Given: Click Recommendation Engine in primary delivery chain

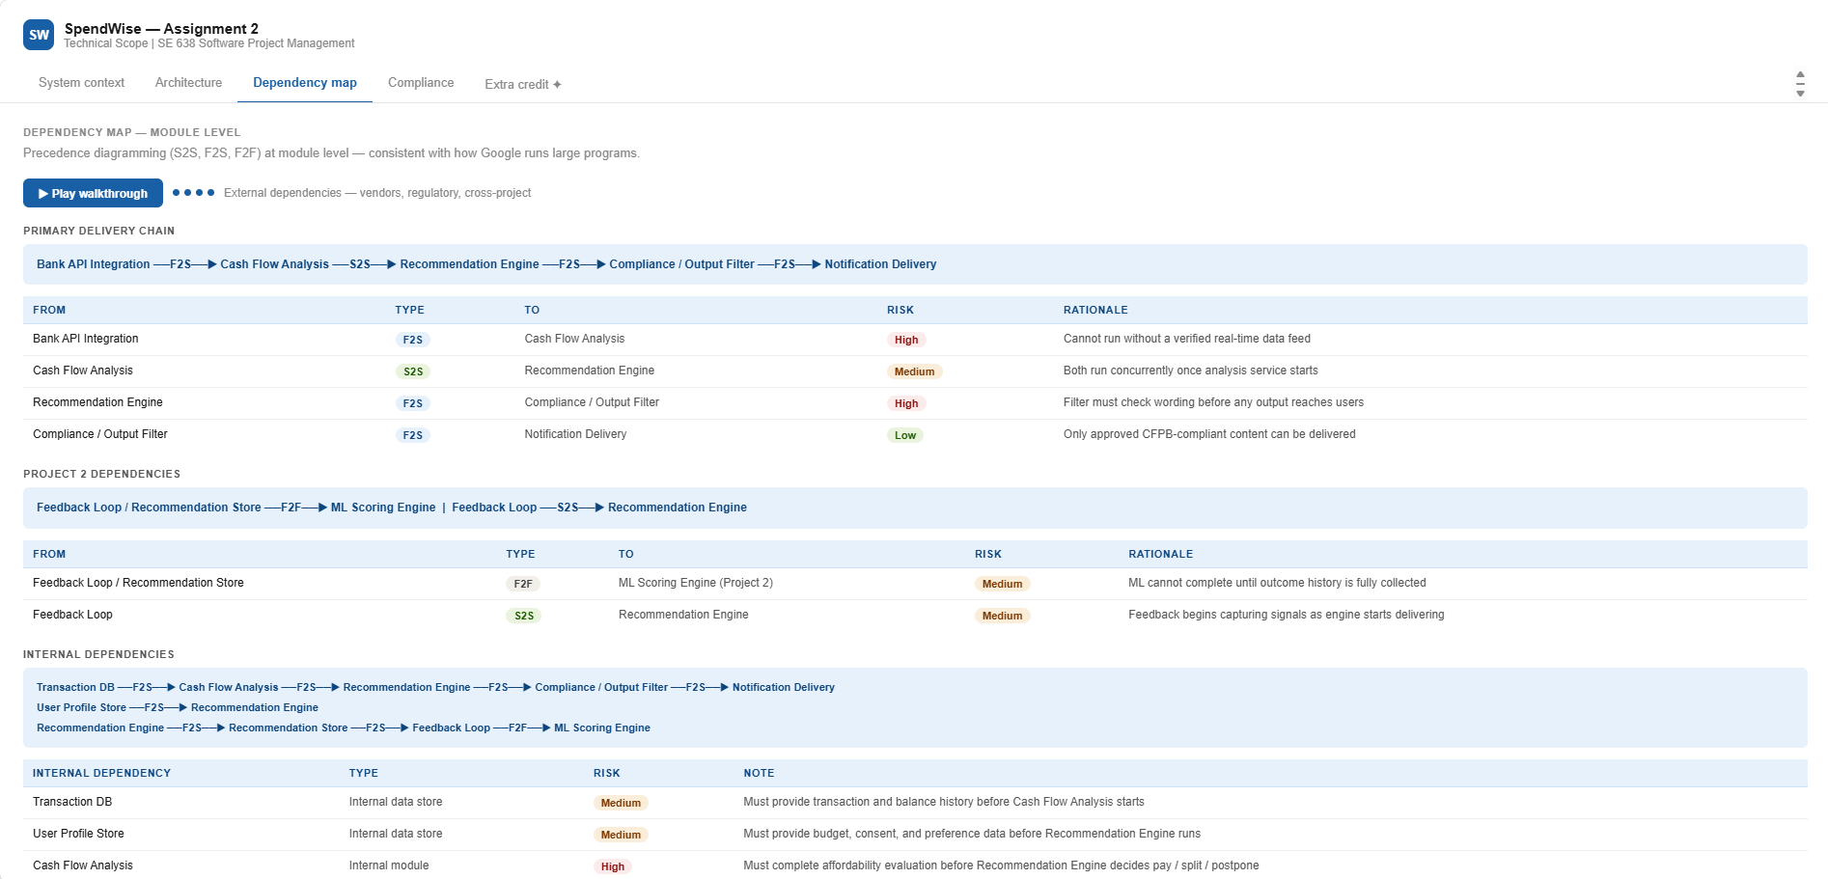Looking at the screenshot, I should click(x=469, y=264).
